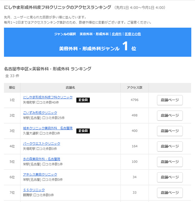Click 矢場町駅 口コミ件数40件 text
The width and height of the screenshot is (195, 202).
point(41,102)
